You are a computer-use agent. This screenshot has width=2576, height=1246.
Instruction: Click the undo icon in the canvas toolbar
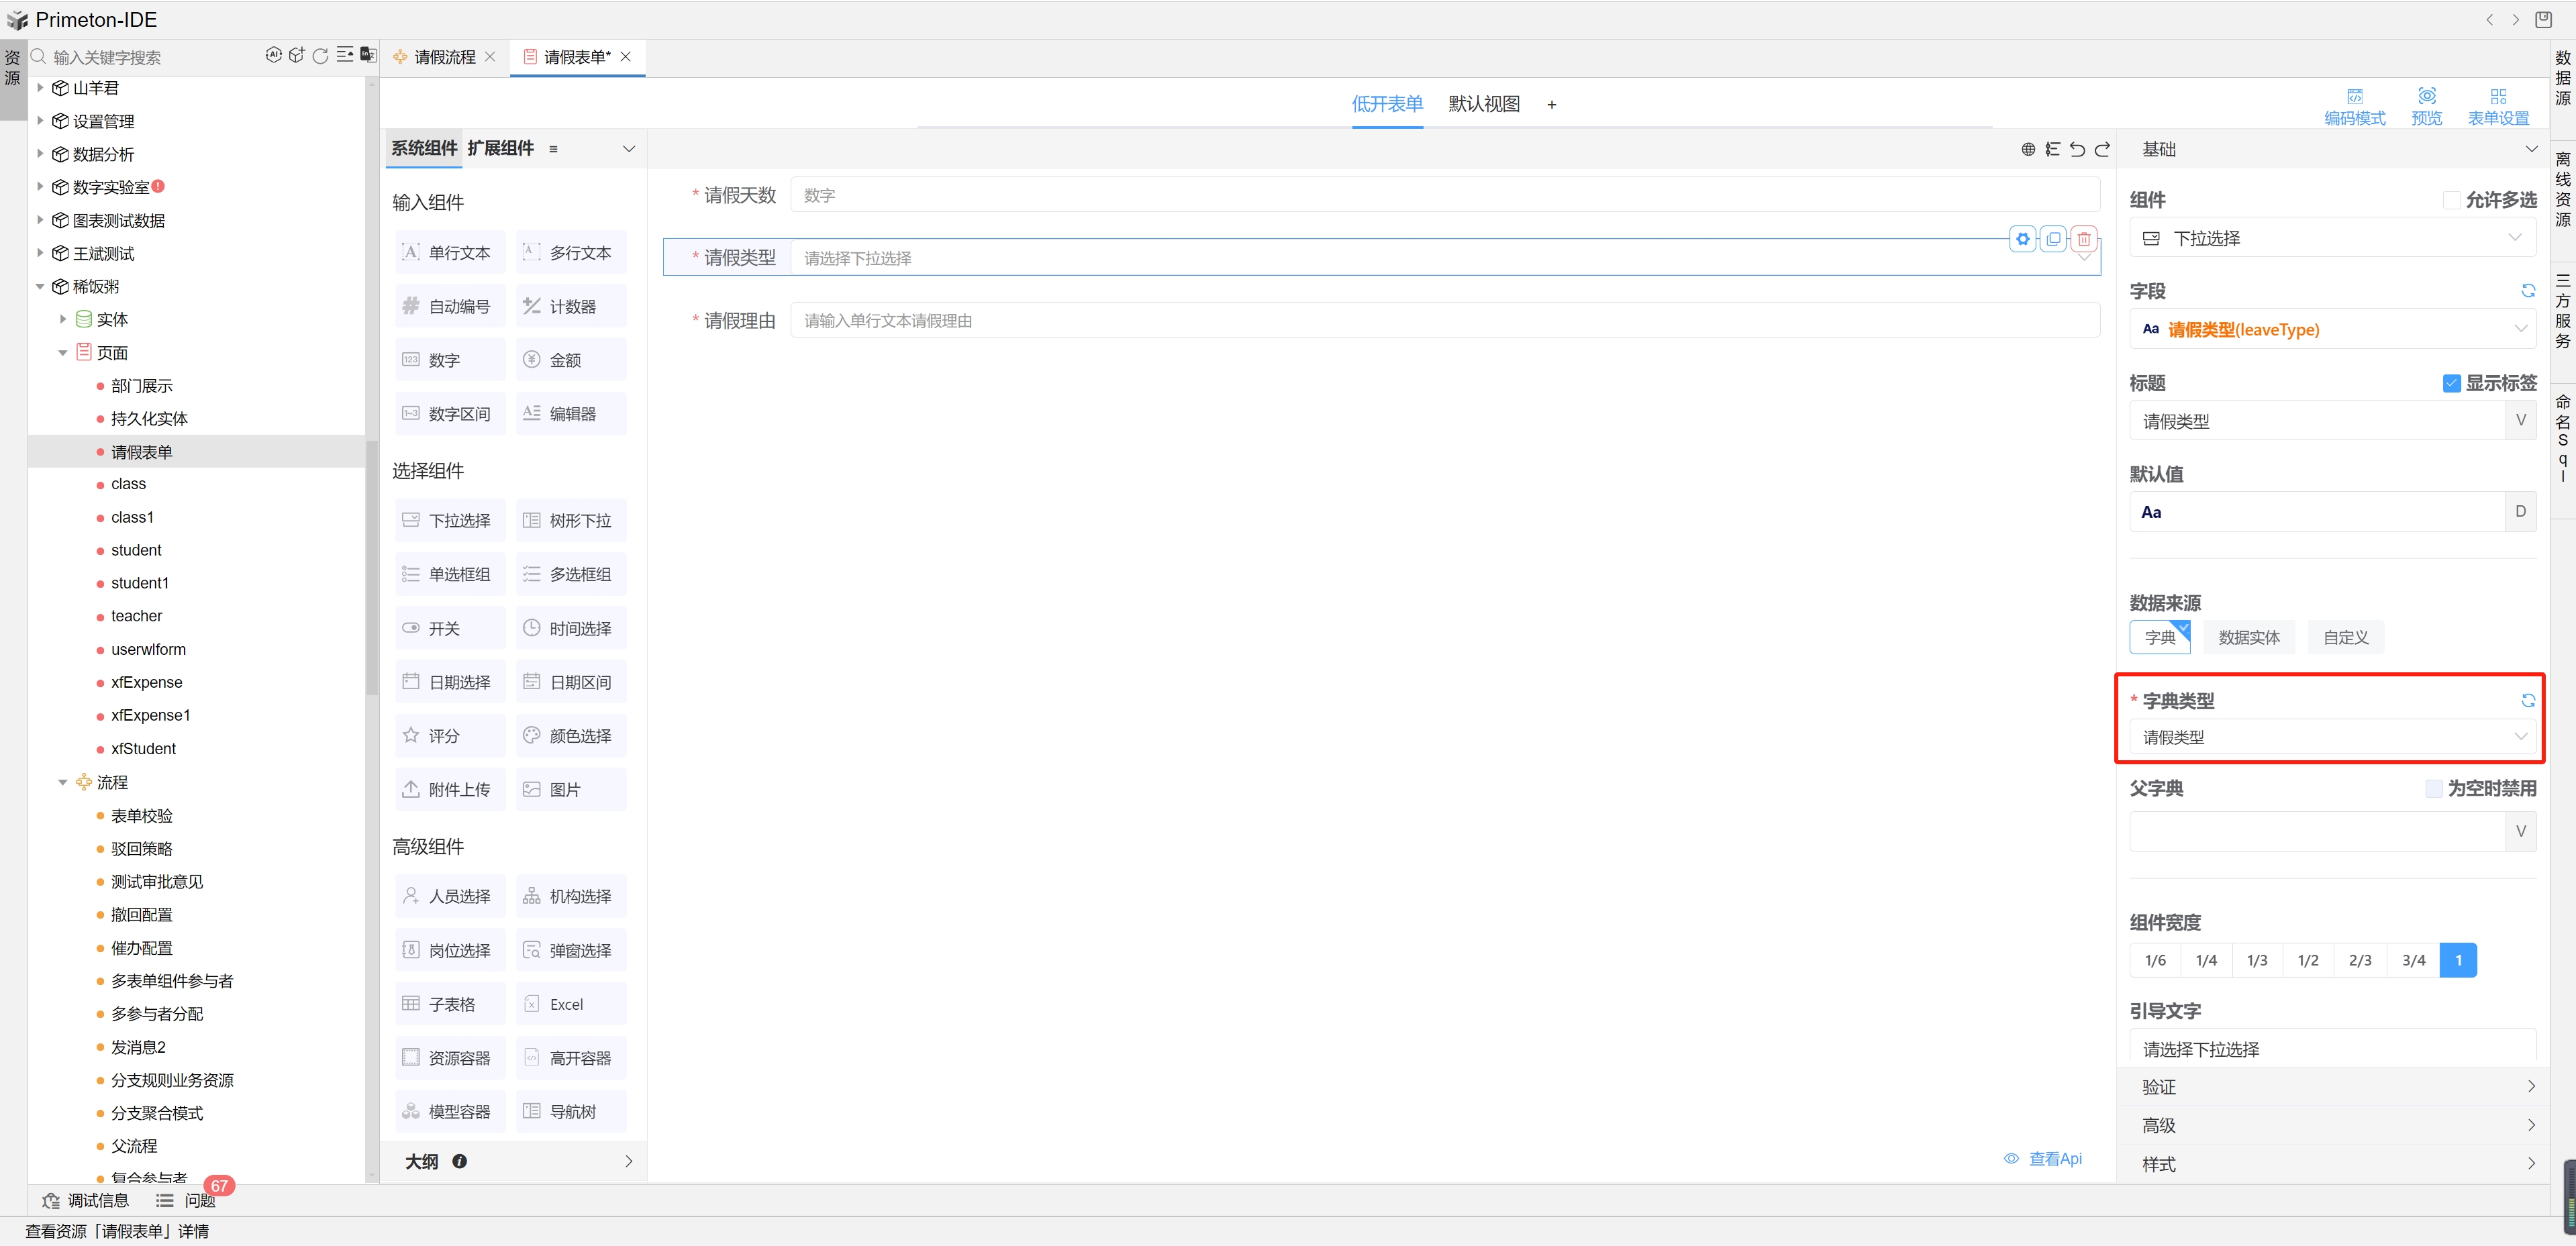pyautogui.click(x=2077, y=149)
